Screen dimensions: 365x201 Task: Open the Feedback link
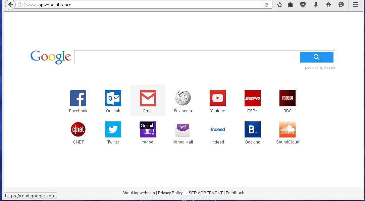235,193
